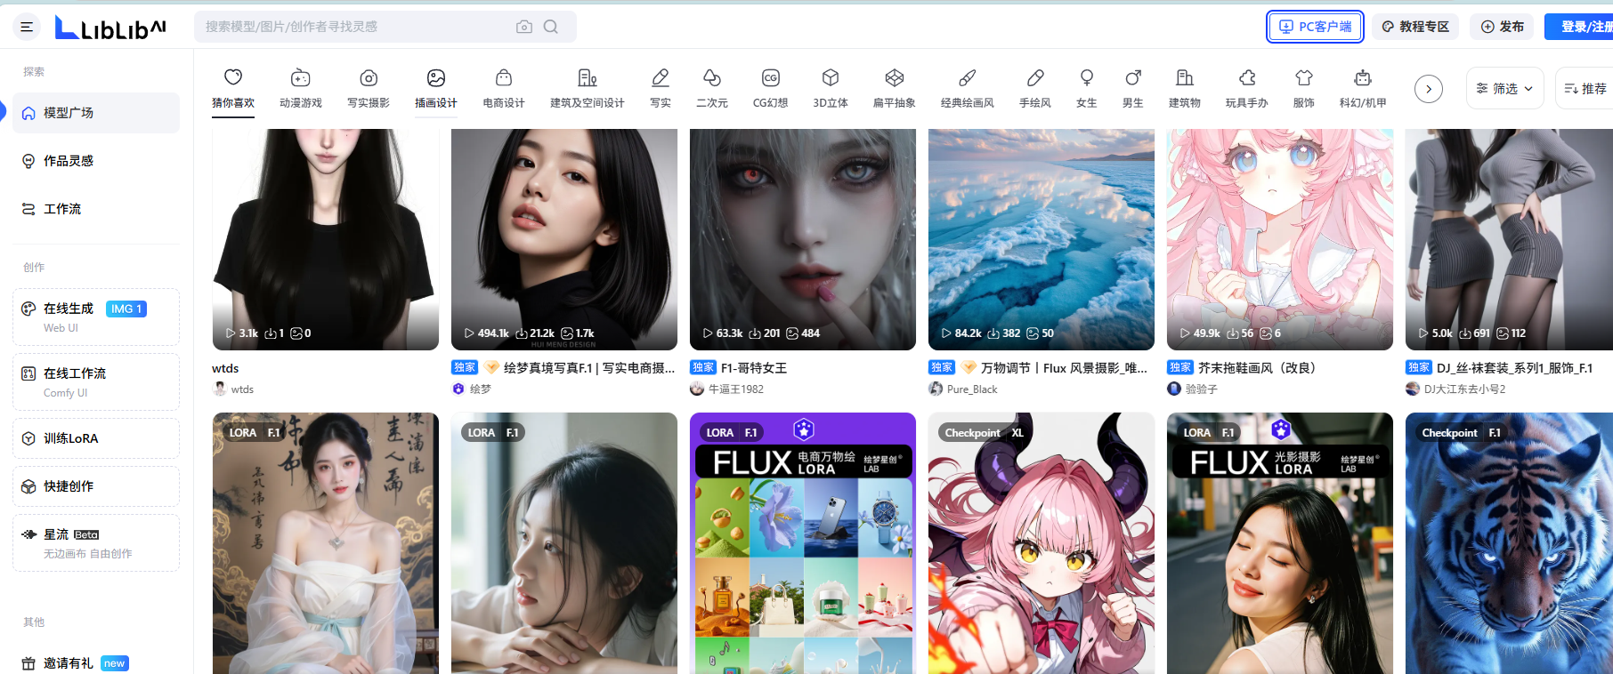Switch to the 猜你喜欢 tab
This screenshot has width=1613, height=674.
click(x=233, y=88)
